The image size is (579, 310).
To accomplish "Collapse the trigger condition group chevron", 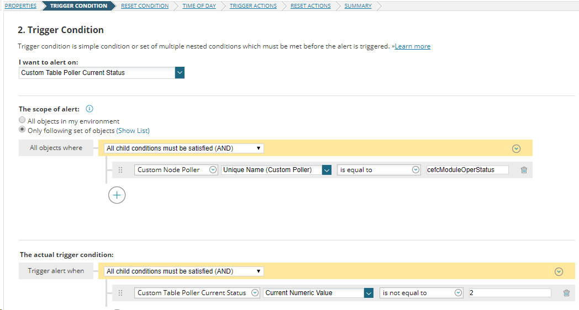I will (559, 272).
